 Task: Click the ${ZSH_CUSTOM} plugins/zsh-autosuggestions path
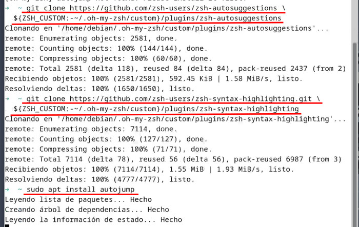click(147, 18)
